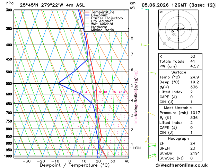Click the 1000 hPa pressure label
Image resolution: width=218 pixels, height=168 pixels.
[9, 156]
